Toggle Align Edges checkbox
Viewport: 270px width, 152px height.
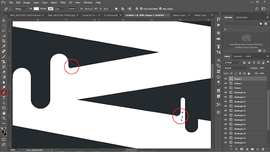pyautogui.click(x=160, y=9)
